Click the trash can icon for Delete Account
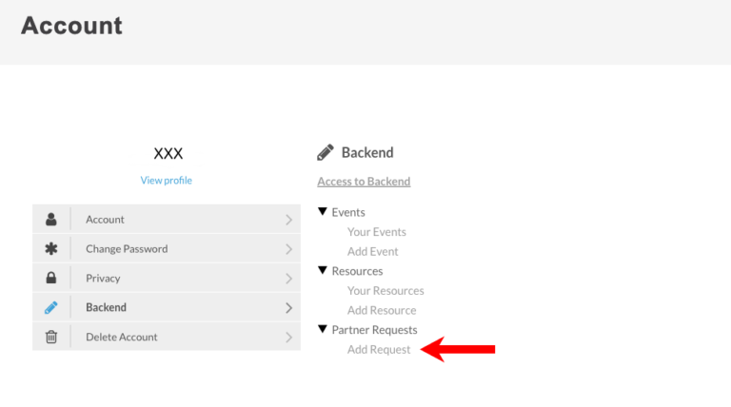Image resolution: width=731 pixels, height=407 pixels. 51,338
